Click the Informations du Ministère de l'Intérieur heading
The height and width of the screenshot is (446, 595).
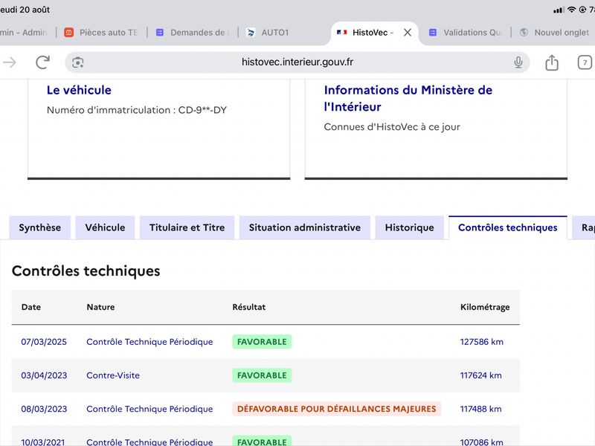[x=408, y=99]
